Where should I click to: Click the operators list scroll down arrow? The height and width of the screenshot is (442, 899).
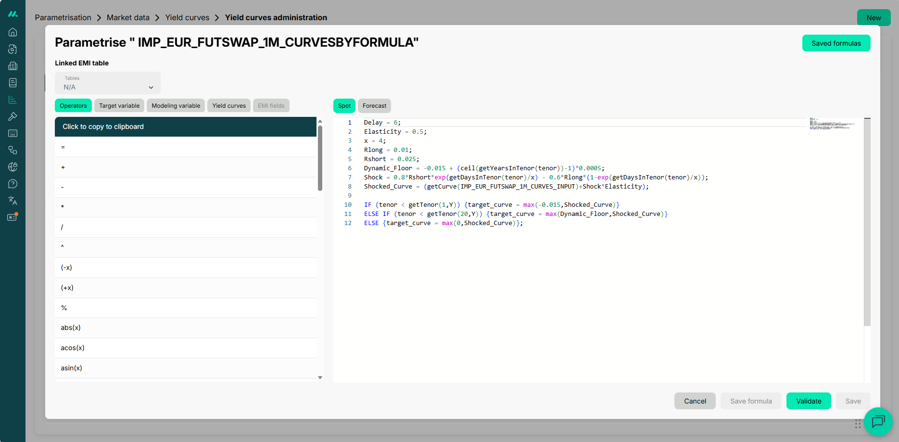tap(320, 378)
